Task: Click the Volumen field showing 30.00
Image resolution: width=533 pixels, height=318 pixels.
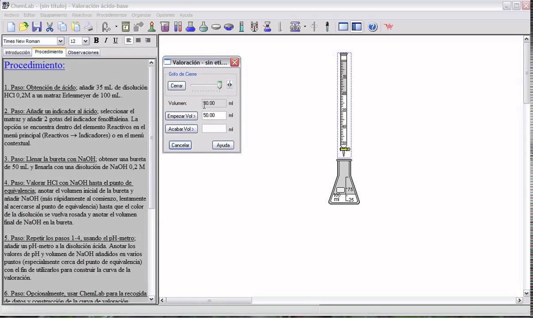Action: 214,103
